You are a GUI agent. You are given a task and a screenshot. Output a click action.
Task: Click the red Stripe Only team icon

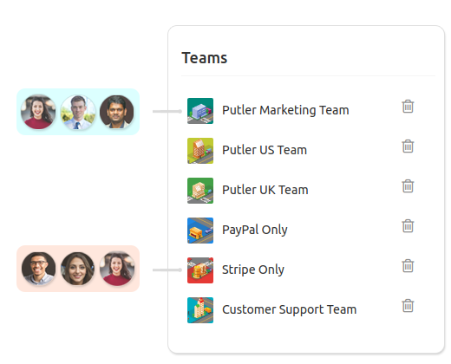click(200, 270)
